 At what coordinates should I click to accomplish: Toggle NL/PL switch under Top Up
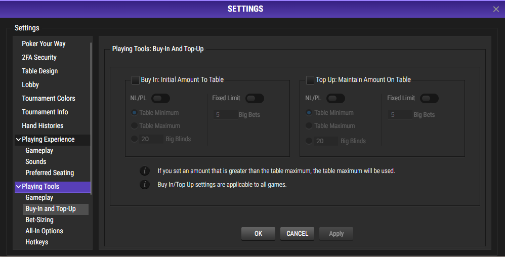point(335,98)
